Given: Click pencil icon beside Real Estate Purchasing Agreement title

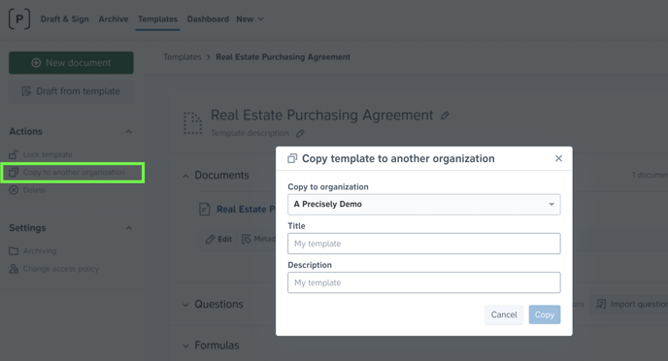Looking at the screenshot, I should [445, 115].
